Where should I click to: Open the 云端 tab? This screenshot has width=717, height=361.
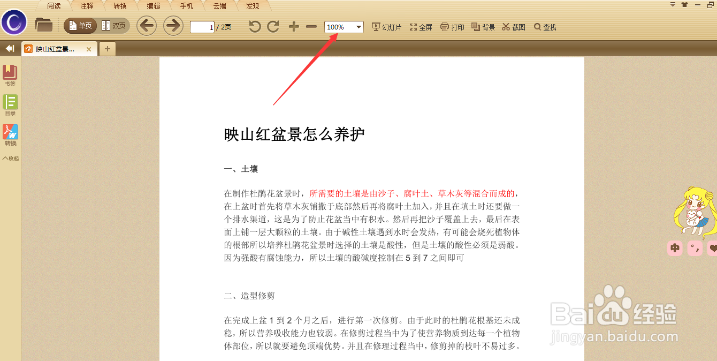click(220, 6)
